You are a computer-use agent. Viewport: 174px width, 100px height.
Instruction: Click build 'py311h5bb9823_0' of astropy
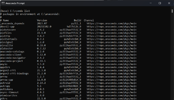pyautogui.click(x=70, y=86)
